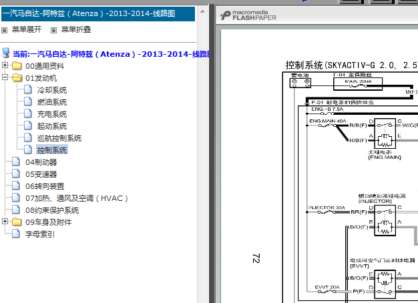The image size is (418, 303).
Task: Click the 菜单折叠 collapse menu link
Action: pos(76,29)
